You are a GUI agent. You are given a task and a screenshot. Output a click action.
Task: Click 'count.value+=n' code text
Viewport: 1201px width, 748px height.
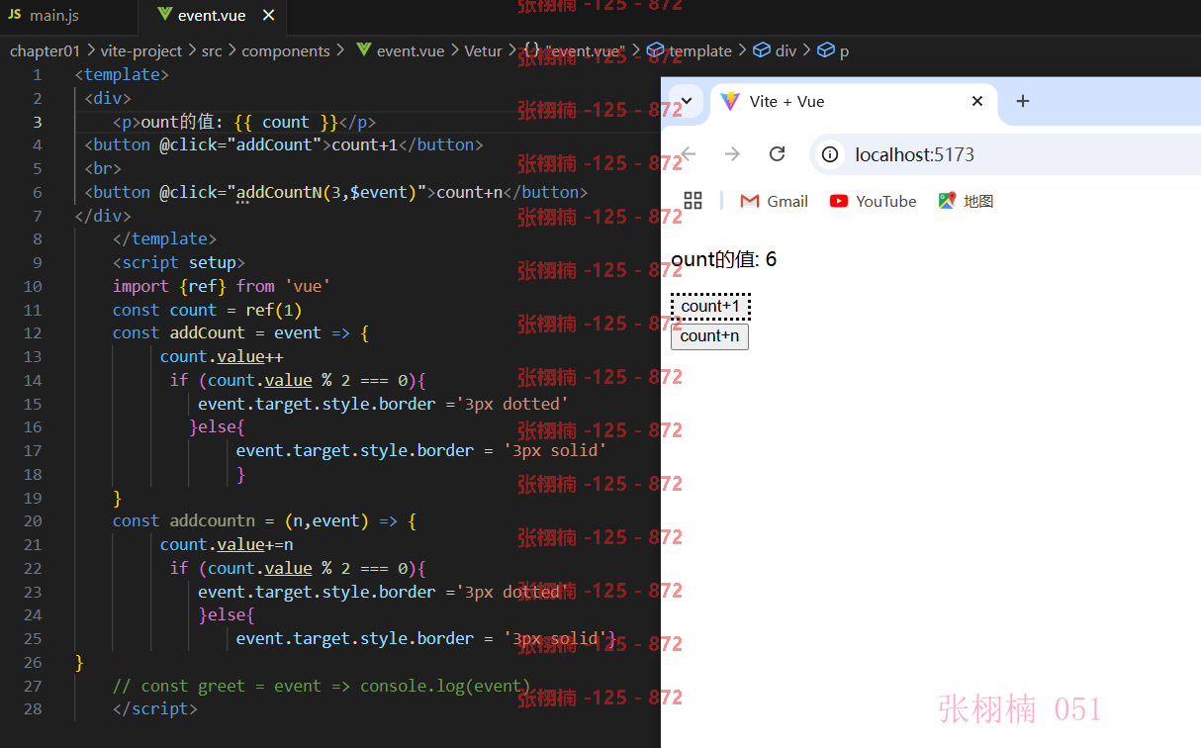[227, 544]
